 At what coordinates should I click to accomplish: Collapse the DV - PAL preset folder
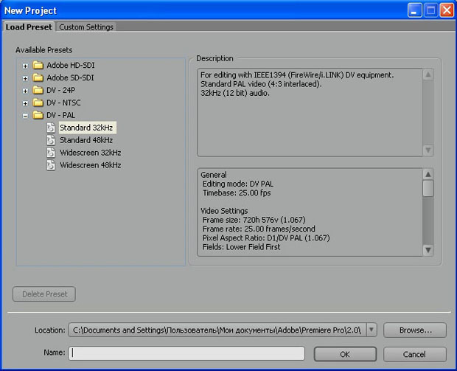pos(25,116)
